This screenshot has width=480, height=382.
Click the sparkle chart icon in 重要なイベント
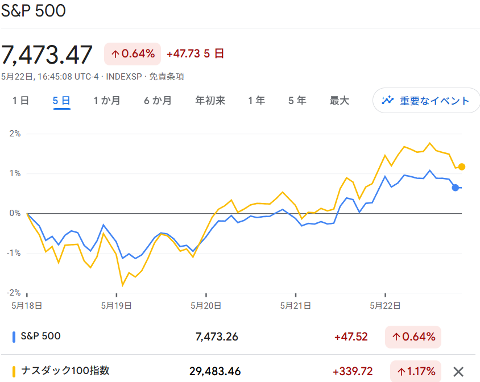(387, 100)
